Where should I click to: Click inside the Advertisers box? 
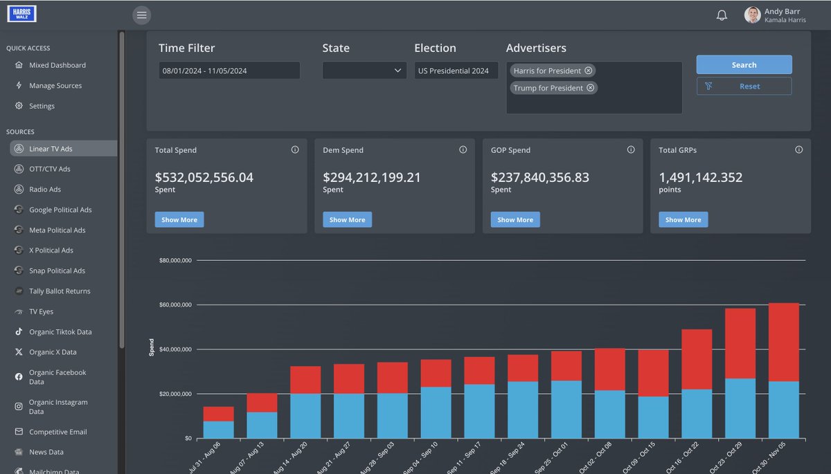point(594,88)
